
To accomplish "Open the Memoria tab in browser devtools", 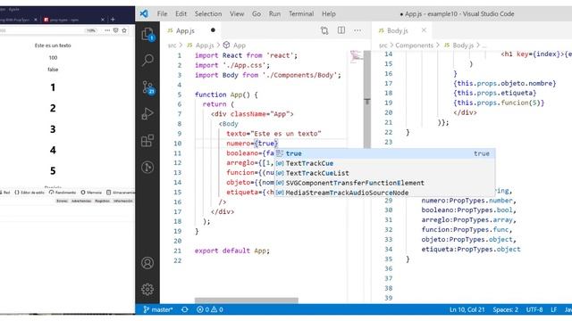I will (x=91, y=193).
